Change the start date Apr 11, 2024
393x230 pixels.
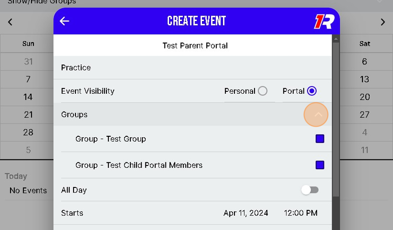(x=246, y=213)
